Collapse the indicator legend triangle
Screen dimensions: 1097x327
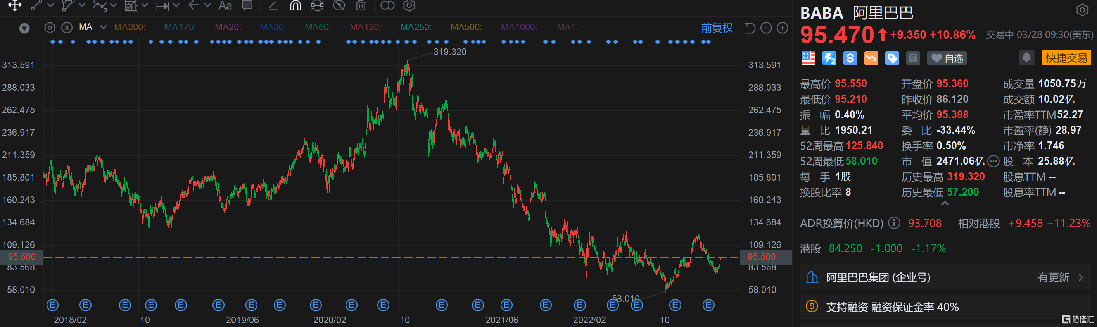[24, 29]
